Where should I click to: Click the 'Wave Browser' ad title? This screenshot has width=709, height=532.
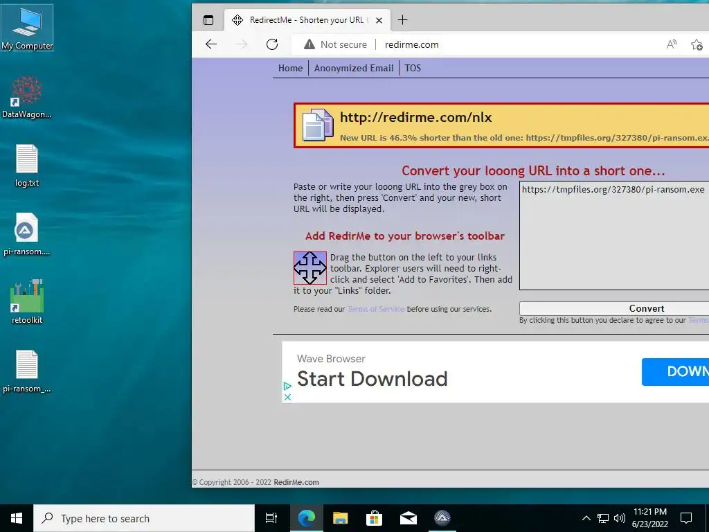pos(331,359)
